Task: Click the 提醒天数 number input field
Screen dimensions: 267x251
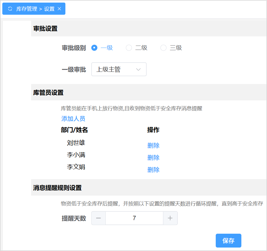Action: pyautogui.click(x=134, y=218)
